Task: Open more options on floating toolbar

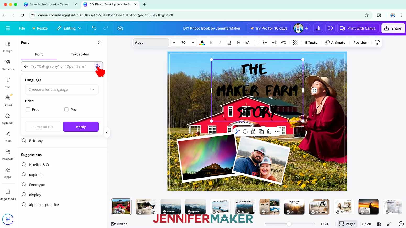Action: (x=277, y=132)
